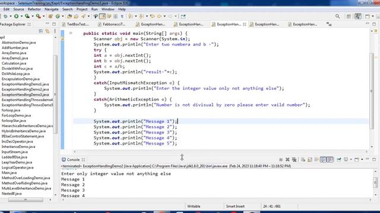The height and width of the screenshot is (213, 380).
Task: Open the Refactor menu
Action: (x=34, y=9)
